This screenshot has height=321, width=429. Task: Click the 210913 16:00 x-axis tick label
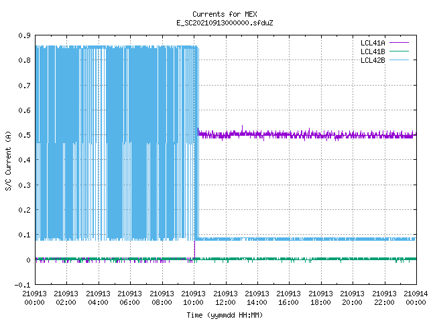(x=288, y=298)
